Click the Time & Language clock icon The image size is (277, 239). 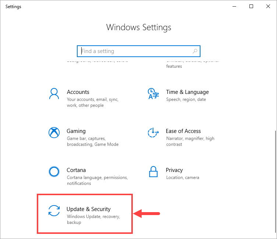(x=153, y=94)
